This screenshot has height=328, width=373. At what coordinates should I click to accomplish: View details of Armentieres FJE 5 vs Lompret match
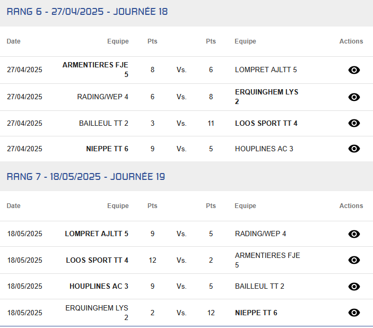click(x=354, y=70)
